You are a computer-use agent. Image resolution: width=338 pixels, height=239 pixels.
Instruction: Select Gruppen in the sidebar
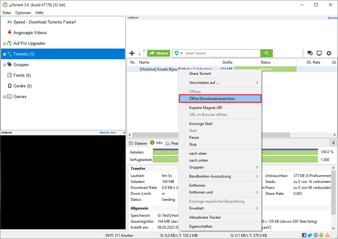[21, 65]
